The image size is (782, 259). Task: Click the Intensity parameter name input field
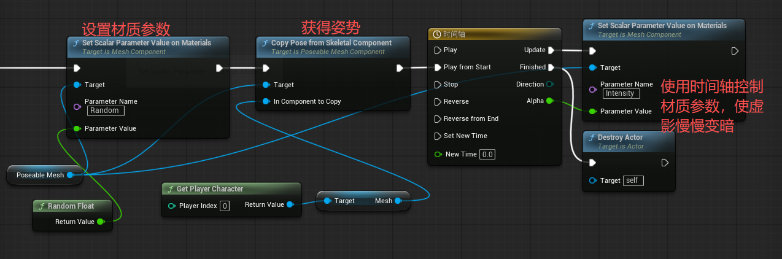click(621, 93)
